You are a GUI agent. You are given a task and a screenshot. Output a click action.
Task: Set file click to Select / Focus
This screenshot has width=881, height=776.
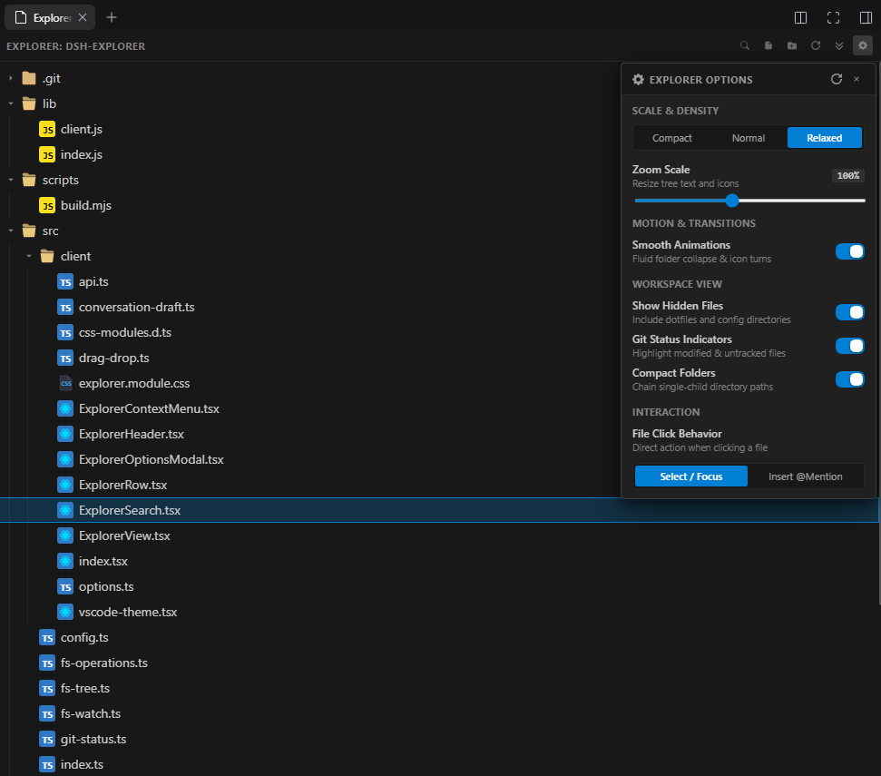point(691,476)
